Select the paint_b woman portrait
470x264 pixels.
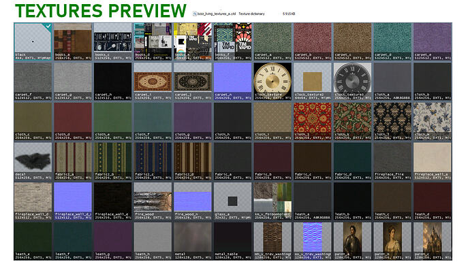pos(392,241)
